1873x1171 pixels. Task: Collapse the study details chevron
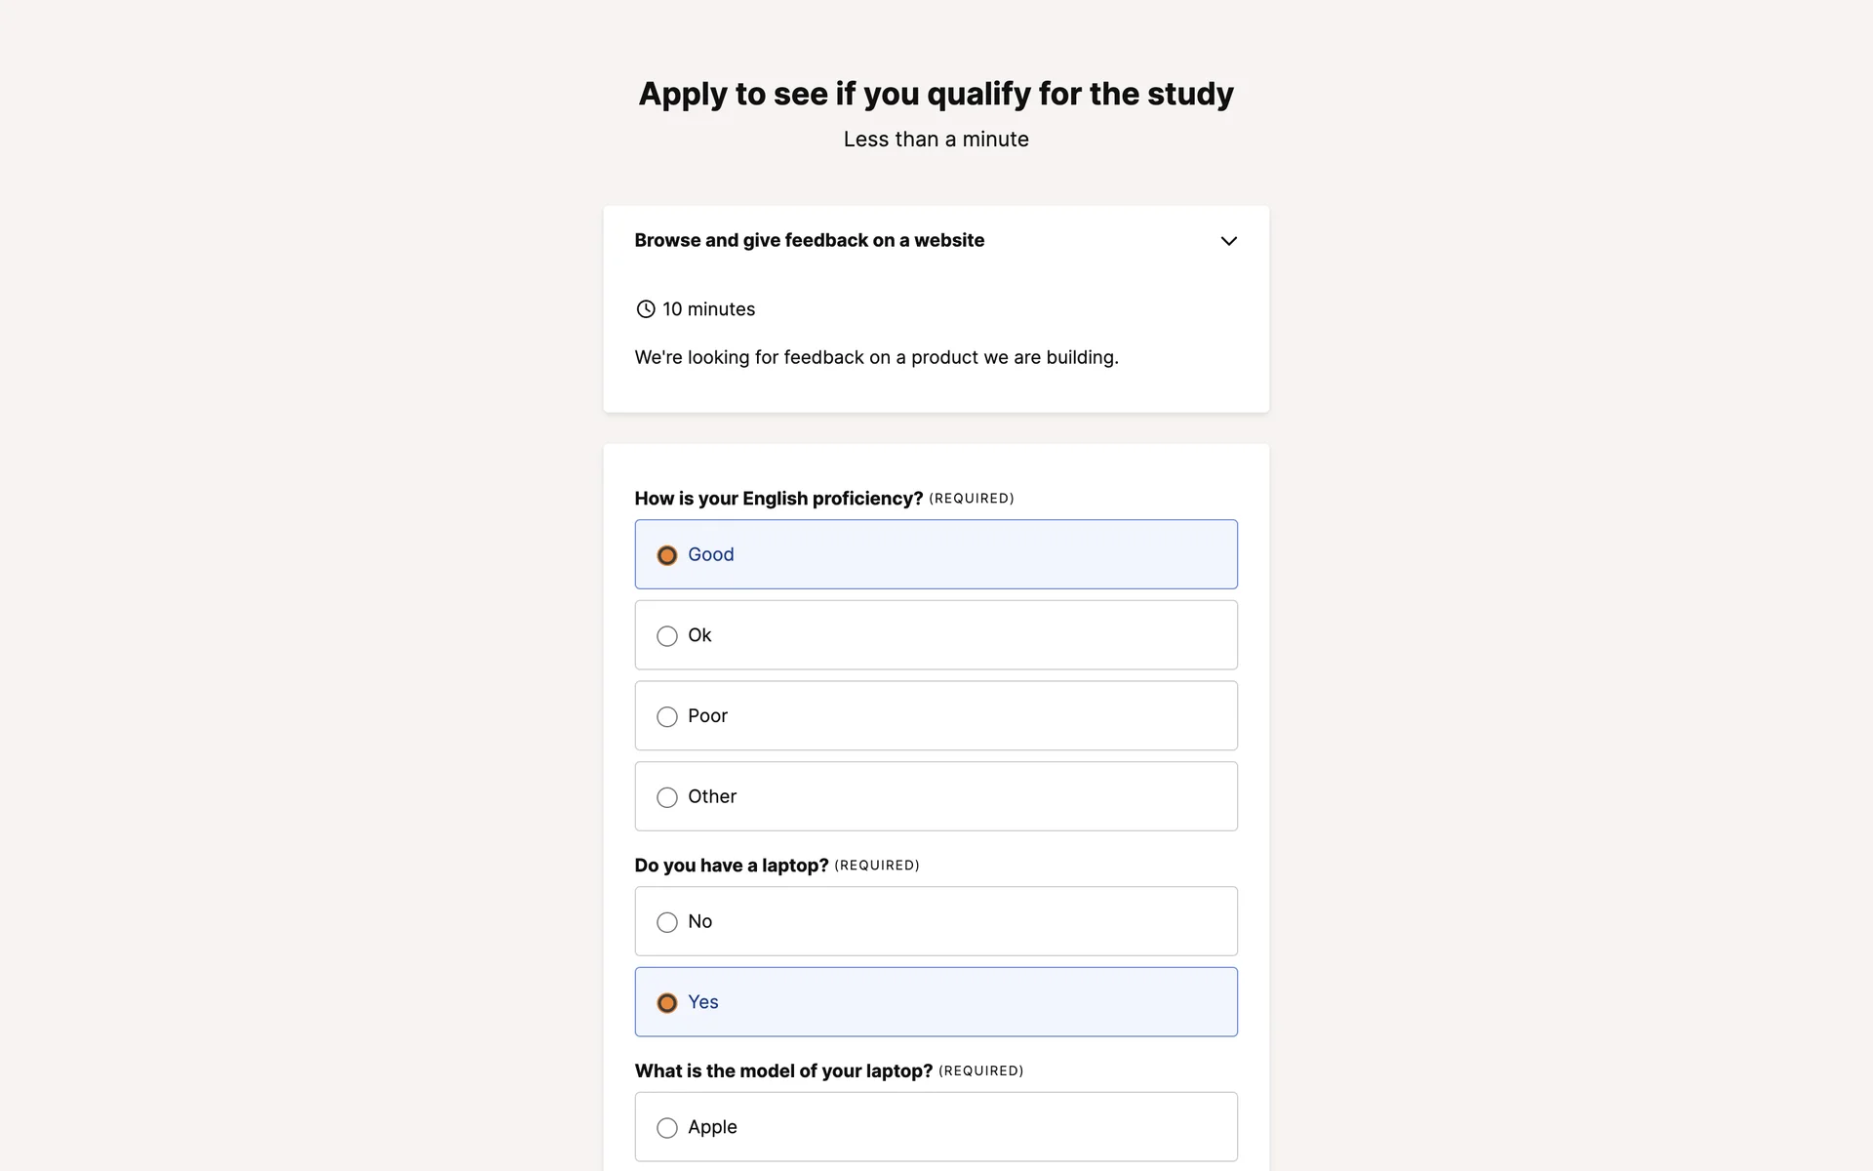[1228, 241]
